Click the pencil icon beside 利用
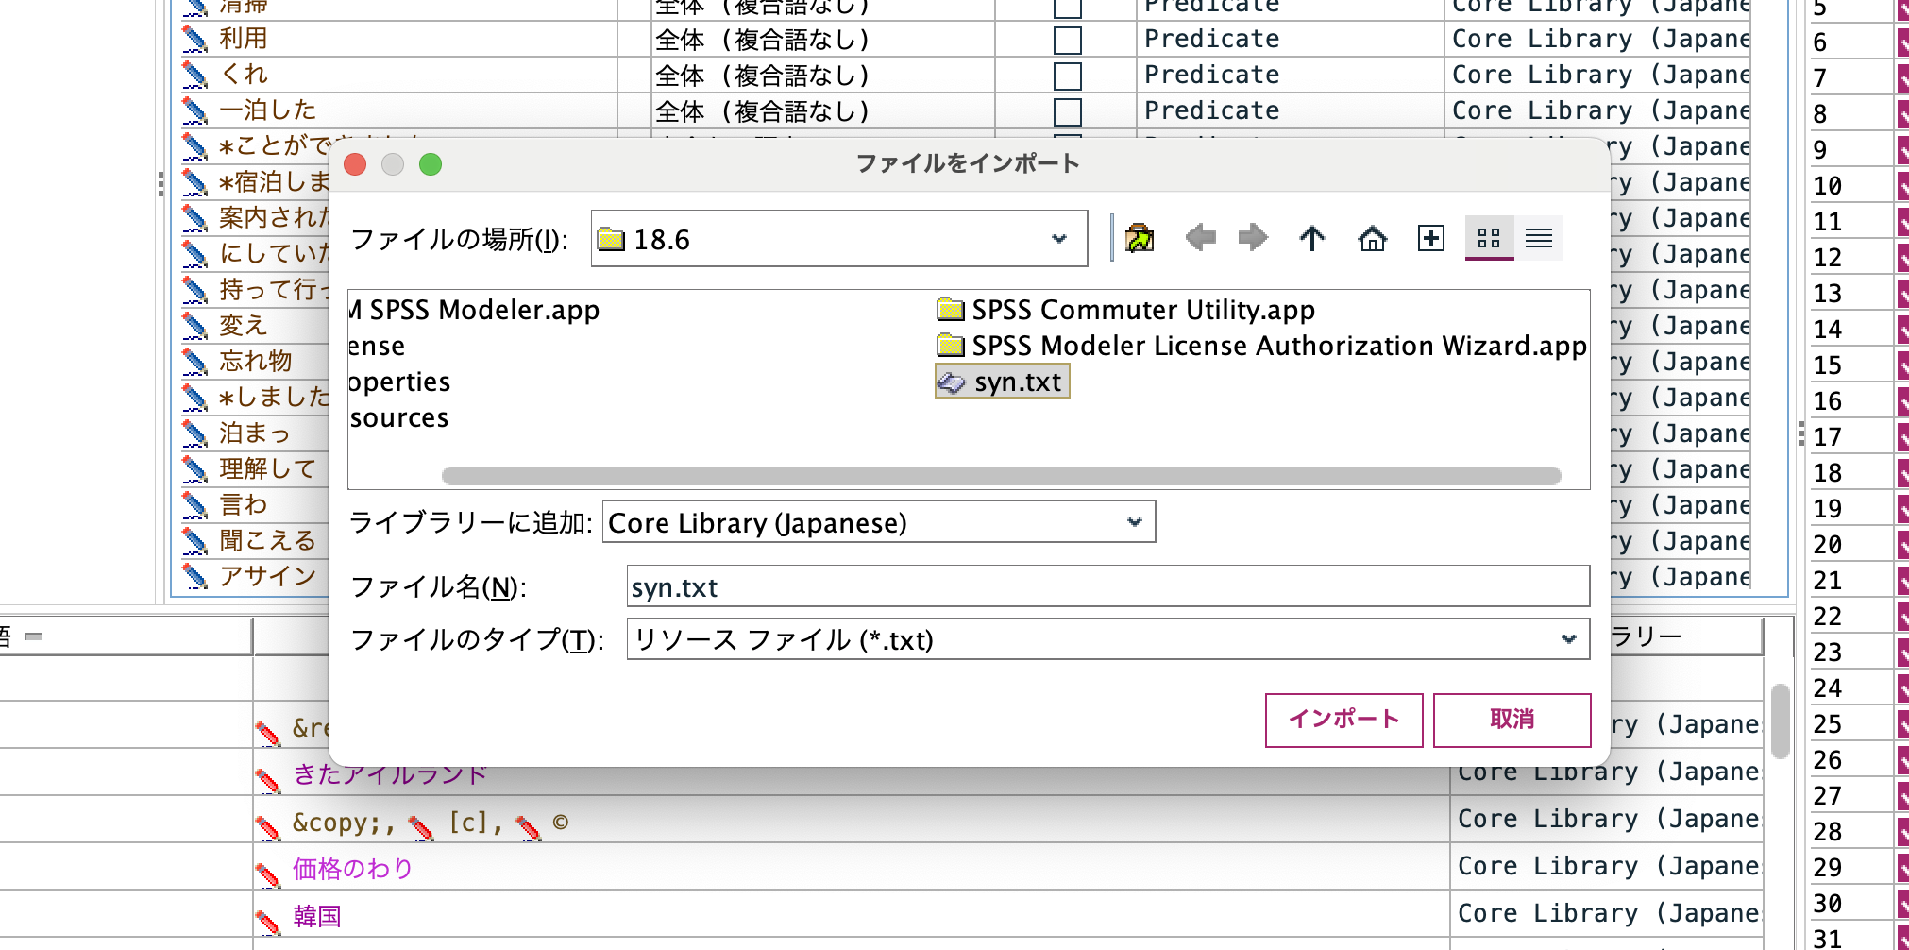1909x950 pixels. (194, 38)
